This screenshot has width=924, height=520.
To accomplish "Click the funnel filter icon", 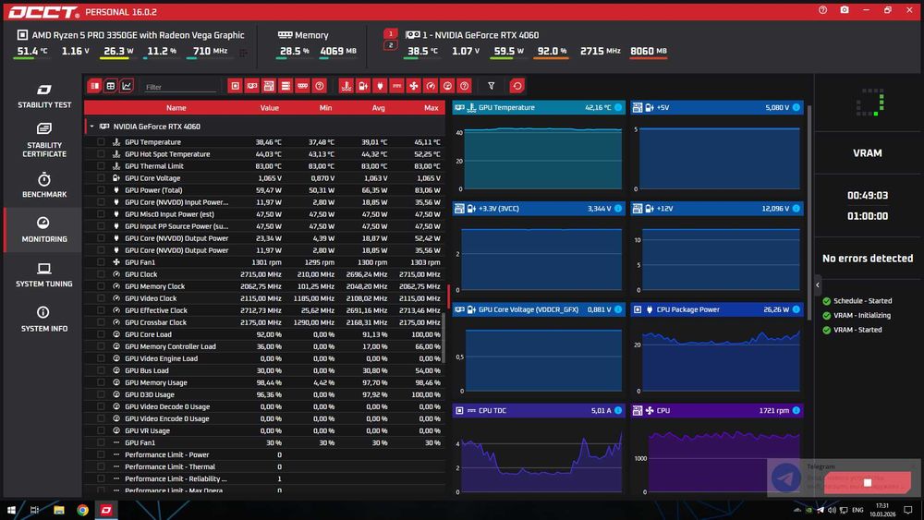I will coord(491,86).
